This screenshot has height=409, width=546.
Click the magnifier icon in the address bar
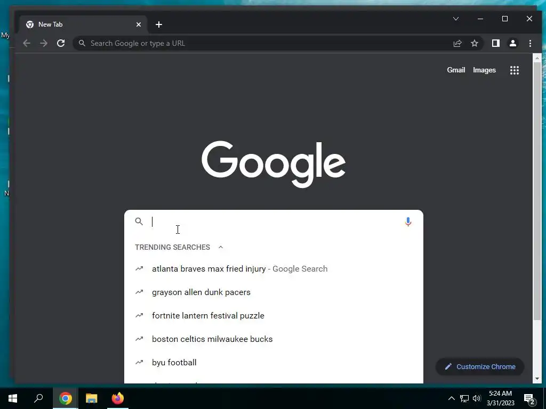click(82, 43)
